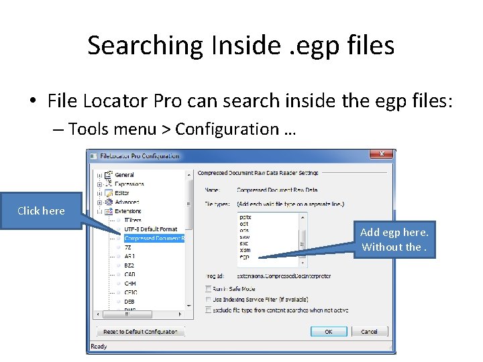This screenshot has width=483, height=362.
Task: Expand the Expressions tree node
Action: coord(99,184)
